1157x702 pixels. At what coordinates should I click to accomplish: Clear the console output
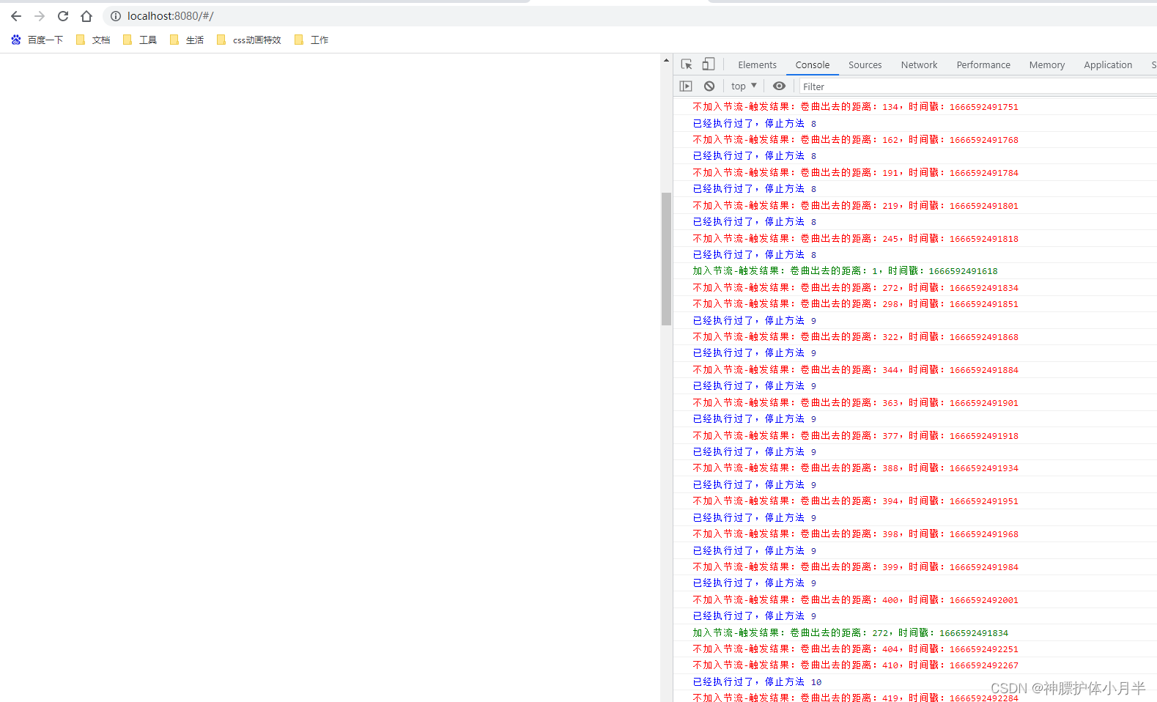click(x=709, y=86)
